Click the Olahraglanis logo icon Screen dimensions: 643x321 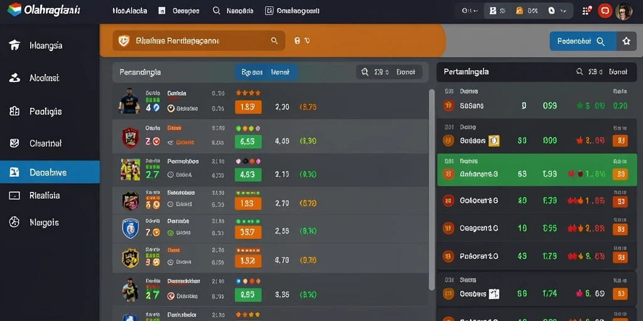[x=14, y=10]
